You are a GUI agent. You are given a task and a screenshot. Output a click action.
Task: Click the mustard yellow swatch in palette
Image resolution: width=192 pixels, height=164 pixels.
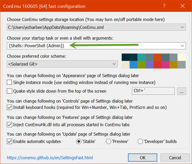point(173,64)
